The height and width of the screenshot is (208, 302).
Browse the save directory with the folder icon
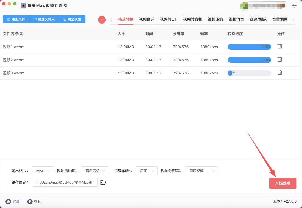[x=103, y=183]
